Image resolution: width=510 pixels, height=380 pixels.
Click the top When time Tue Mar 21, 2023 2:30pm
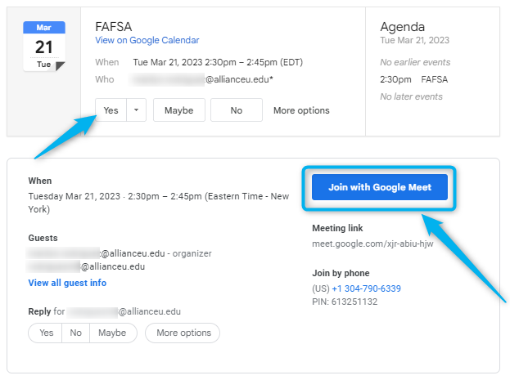218,62
